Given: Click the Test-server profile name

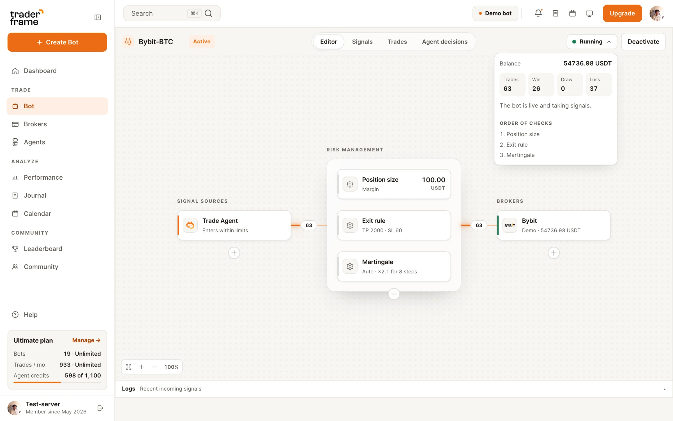Looking at the screenshot, I should (x=43, y=404).
